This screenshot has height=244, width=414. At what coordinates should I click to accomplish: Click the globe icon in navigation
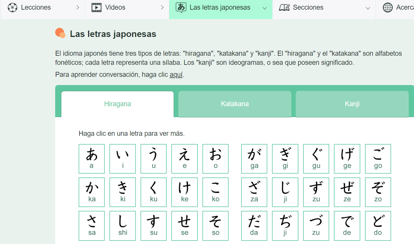(x=388, y=8)
